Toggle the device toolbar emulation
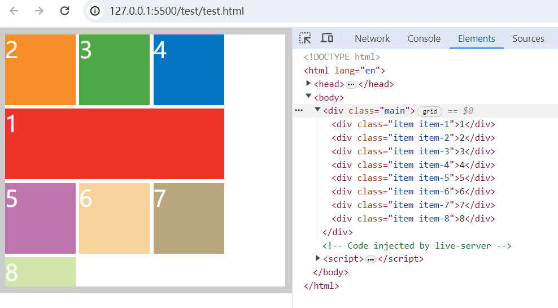The image size is (558, 308). tap(326, 38)
